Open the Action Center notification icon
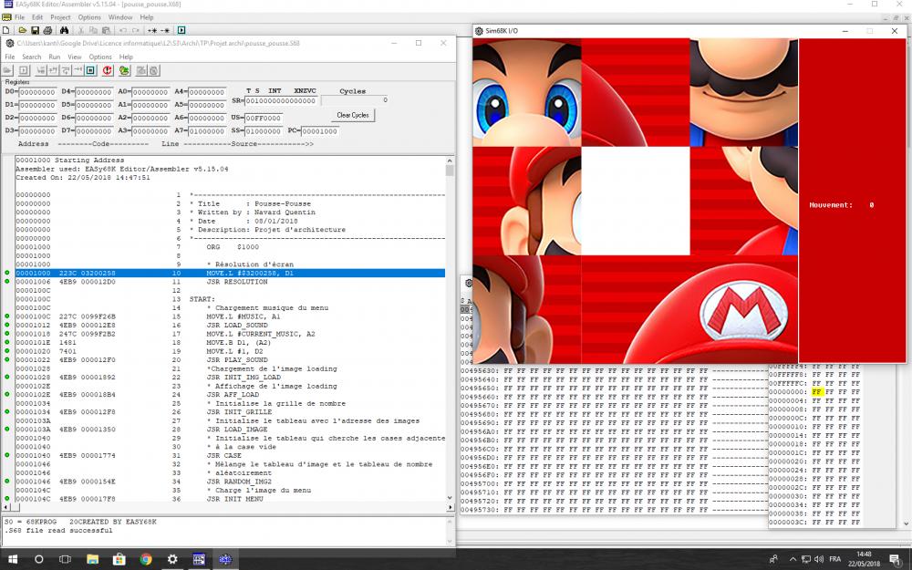The width and height of the screenshot is (912, 570). click(x=895, y=559)
